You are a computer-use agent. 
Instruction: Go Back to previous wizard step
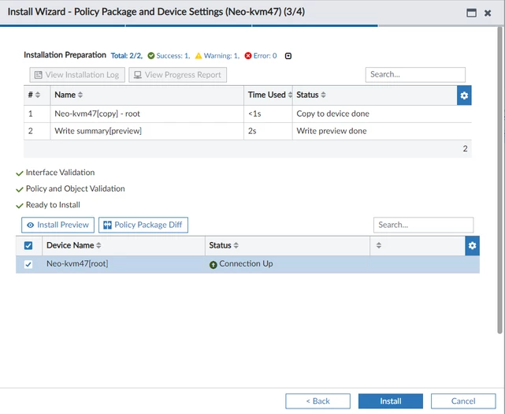coord(317,401)
